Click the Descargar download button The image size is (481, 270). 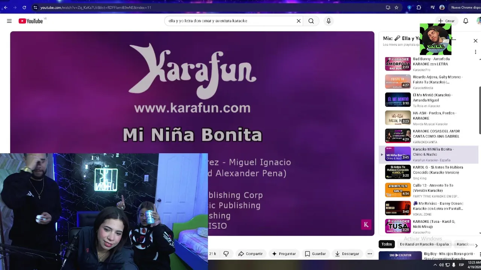coord(347,254)
